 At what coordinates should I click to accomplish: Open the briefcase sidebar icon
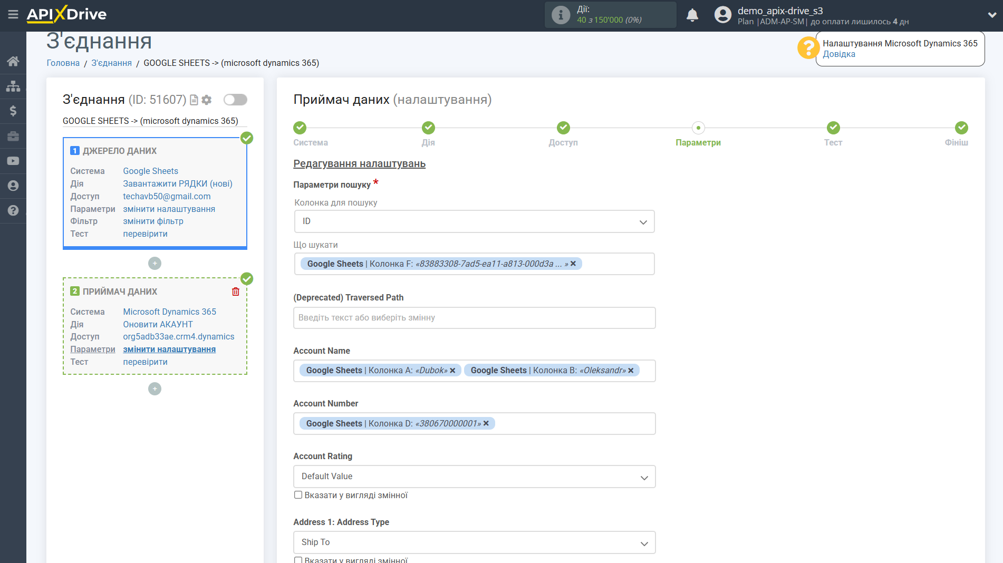(x=13, y=136)
